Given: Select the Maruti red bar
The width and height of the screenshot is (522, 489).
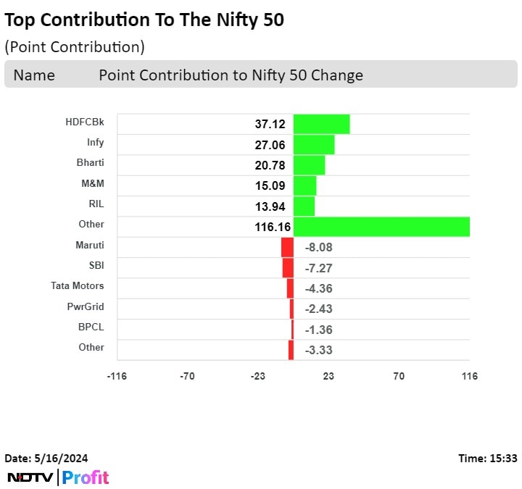Looking at the screenshot, I should tap(287, 247).
